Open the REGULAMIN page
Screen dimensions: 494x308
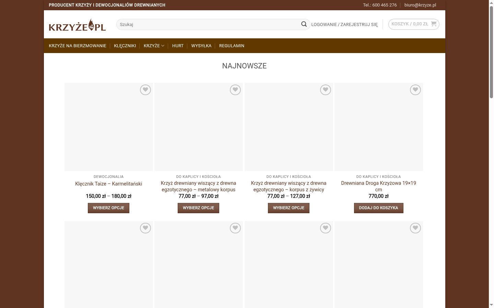tap(232, 46)
